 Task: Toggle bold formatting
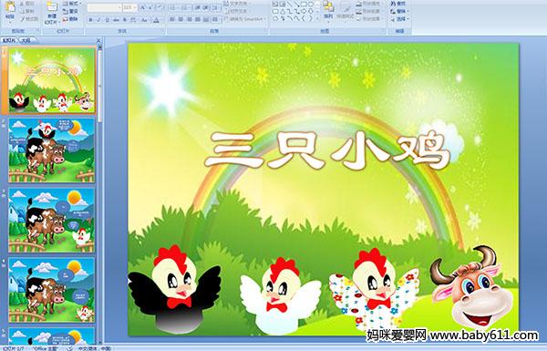[x=90, y=20]
